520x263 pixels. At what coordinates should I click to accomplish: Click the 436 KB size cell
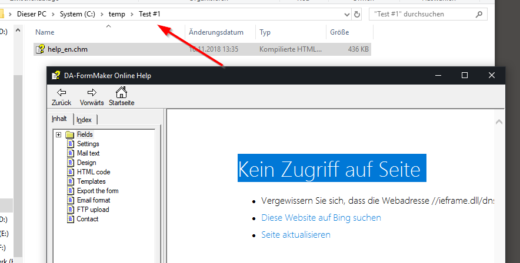pyautogui.click(x=358, y=49)
